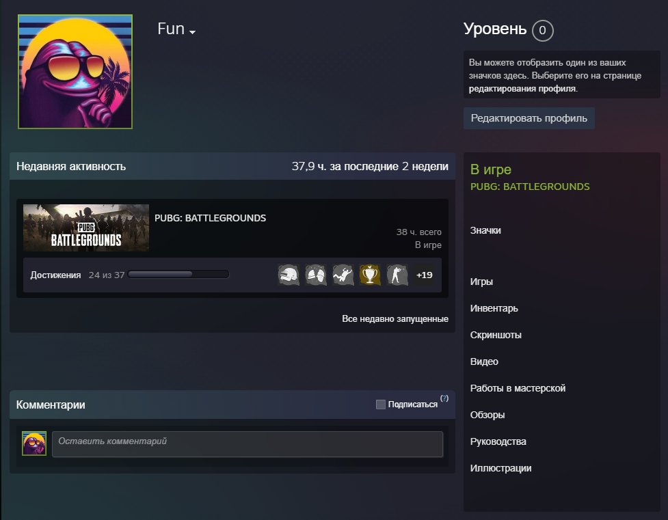Click the small avatar beside comment box
This screenshot has width=668, height=520.
34,443
